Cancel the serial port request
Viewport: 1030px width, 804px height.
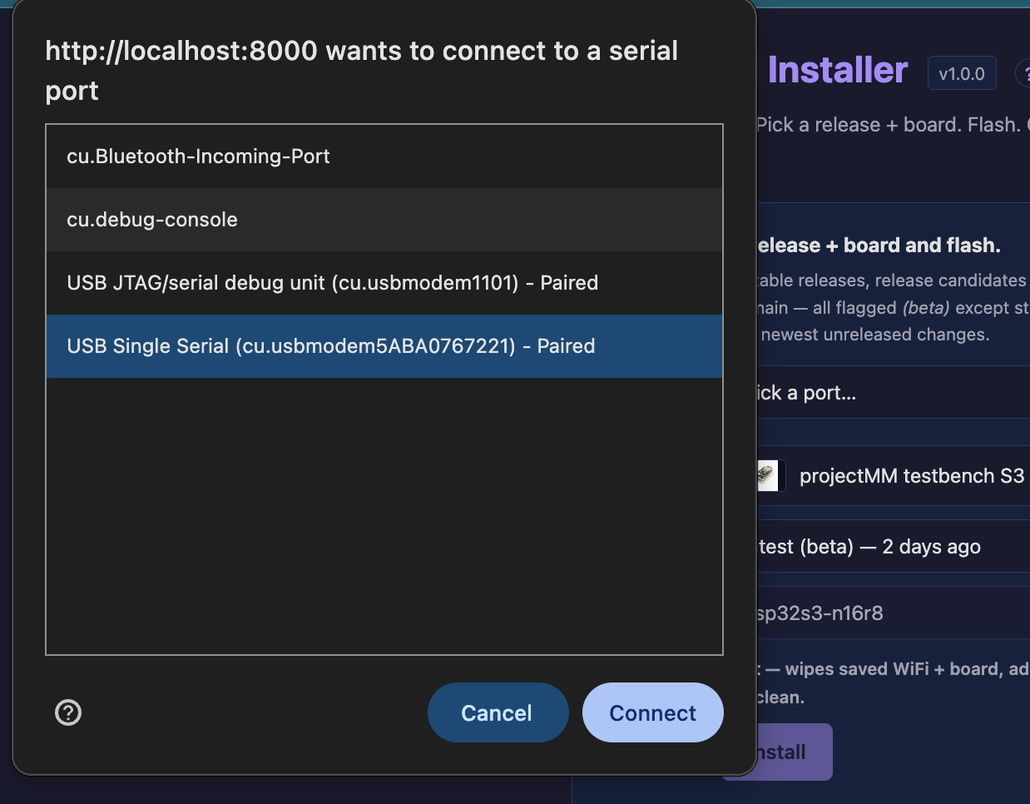[x=498, y=712]
